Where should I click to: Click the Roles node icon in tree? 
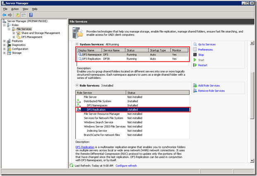tap(9, 25)
